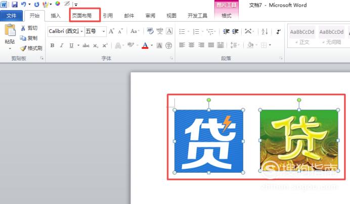The width and height of the screenshot is (350, 204).
Task: Open the Customize Quick Access Toolbar arrow
Action: [76, 5]
